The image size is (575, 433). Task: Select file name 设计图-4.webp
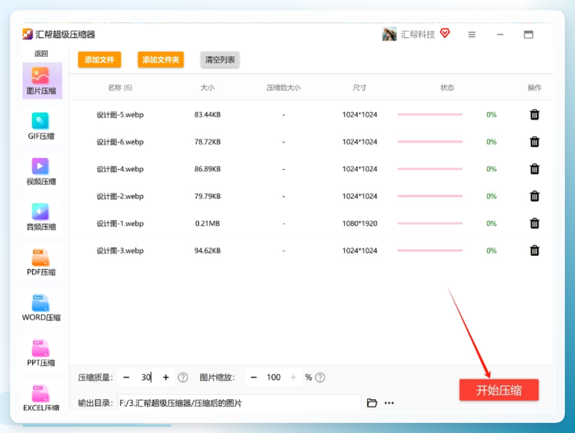point(120,169)
